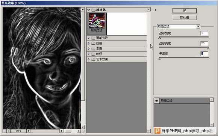218x136 pixels.
Task: Select the 纹理 category row
Action: (117, 54)
